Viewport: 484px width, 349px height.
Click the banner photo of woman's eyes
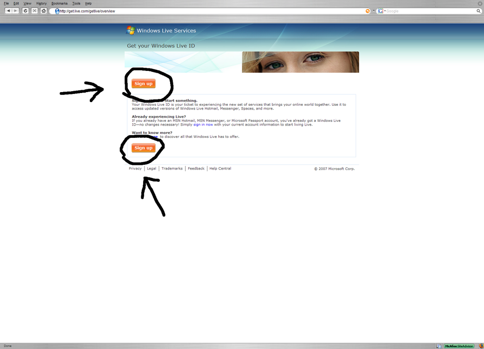coord(300,62)
